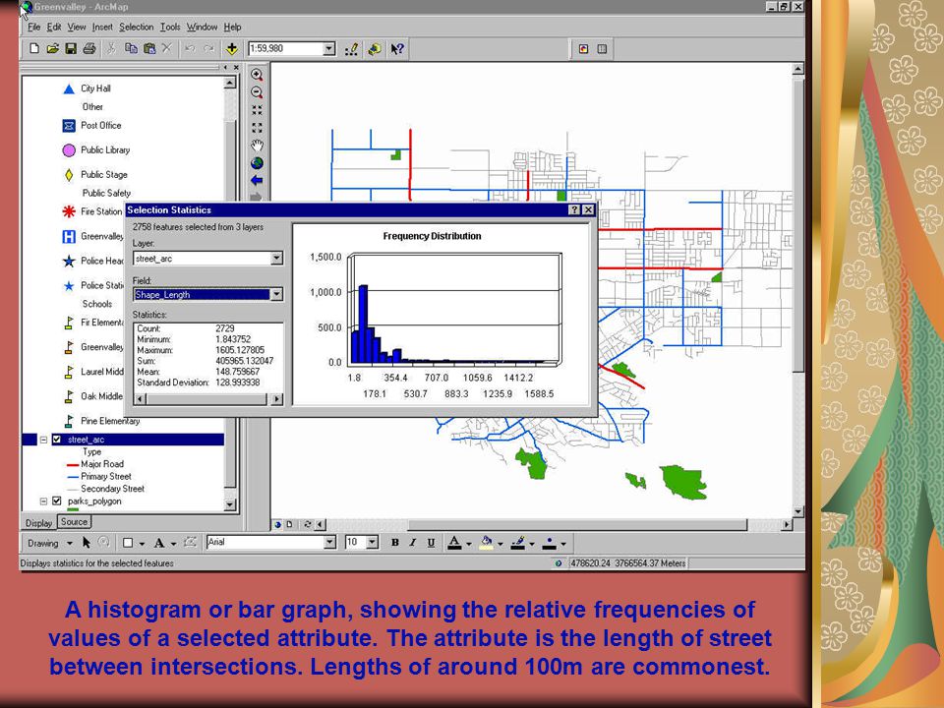Select the Post Office legend entry
This screenshot has width=944, height=708.
[92, 125]
